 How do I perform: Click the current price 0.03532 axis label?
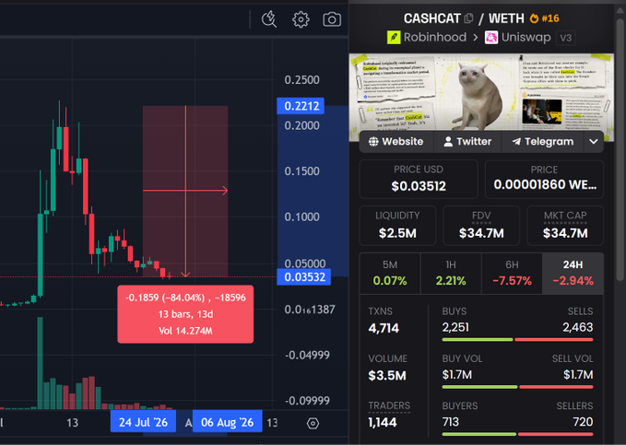tap(304, 277)
